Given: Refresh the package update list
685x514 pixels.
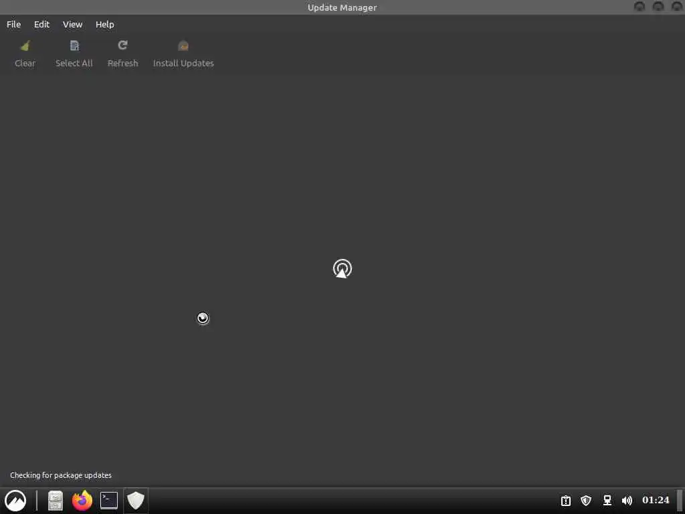Looking at the screenshot, I should click(123, 54).
